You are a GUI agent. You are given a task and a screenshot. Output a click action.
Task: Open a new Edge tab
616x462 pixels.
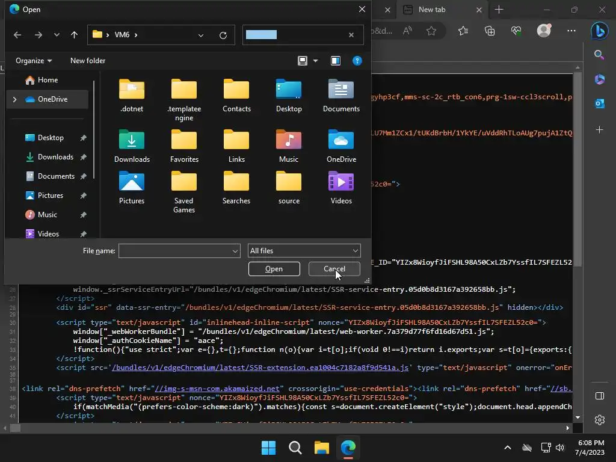coord(499,10)
